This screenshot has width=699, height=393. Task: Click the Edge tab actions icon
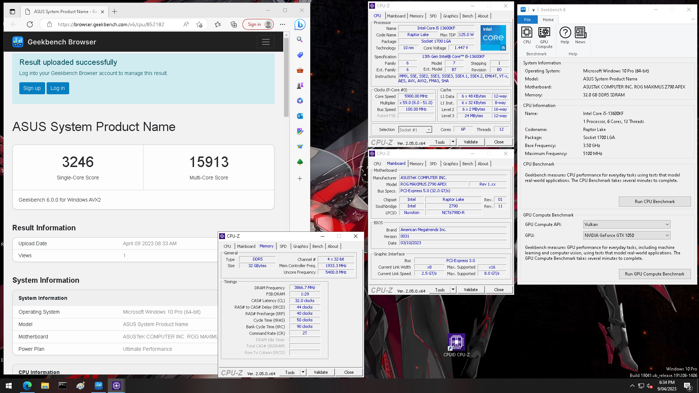tap(12, 12)
